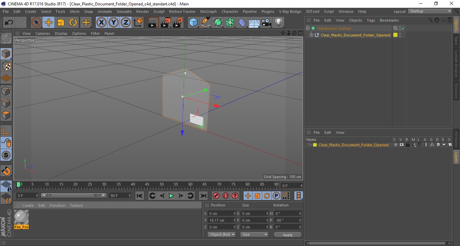This screenshot has height=246, width=460.
Task: Open Texture menu in Material Manager
Action: click(x=76, y=205)
